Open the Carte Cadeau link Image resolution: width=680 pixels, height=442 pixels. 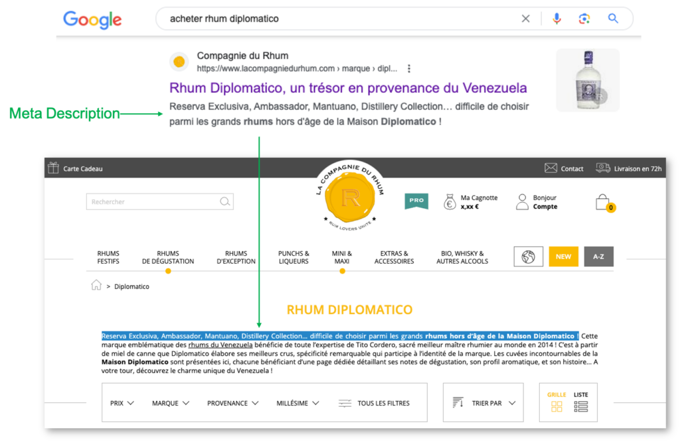(x=83, y=169)
